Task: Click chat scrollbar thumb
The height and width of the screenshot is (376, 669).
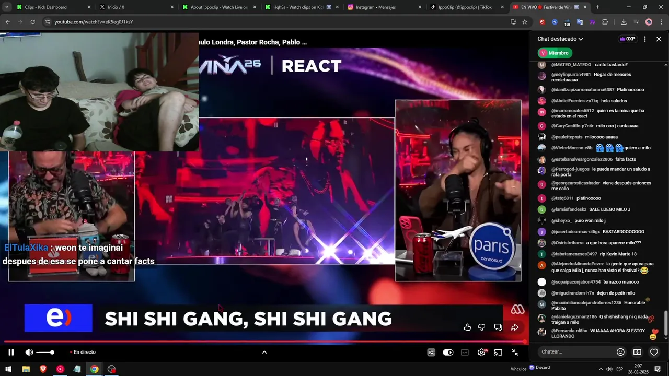Action: 666,324
